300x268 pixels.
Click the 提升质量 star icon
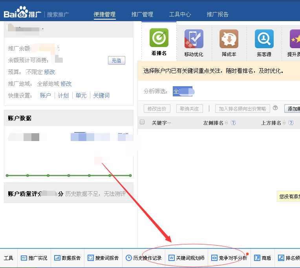pos(295,39)
